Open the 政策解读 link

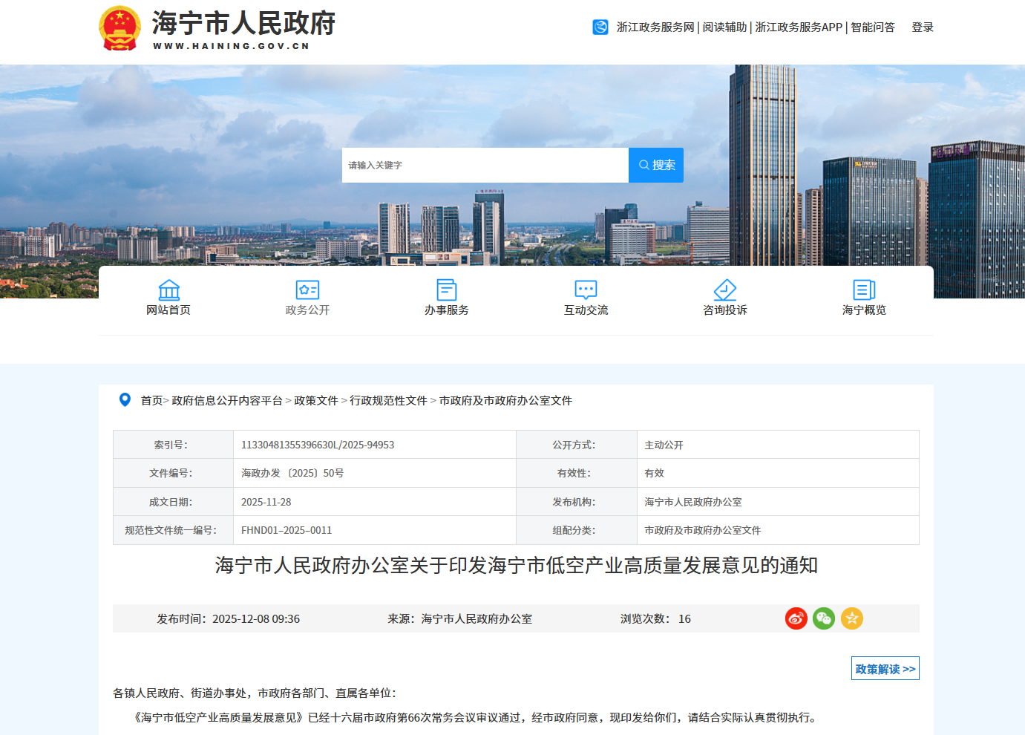coord(885,668)
